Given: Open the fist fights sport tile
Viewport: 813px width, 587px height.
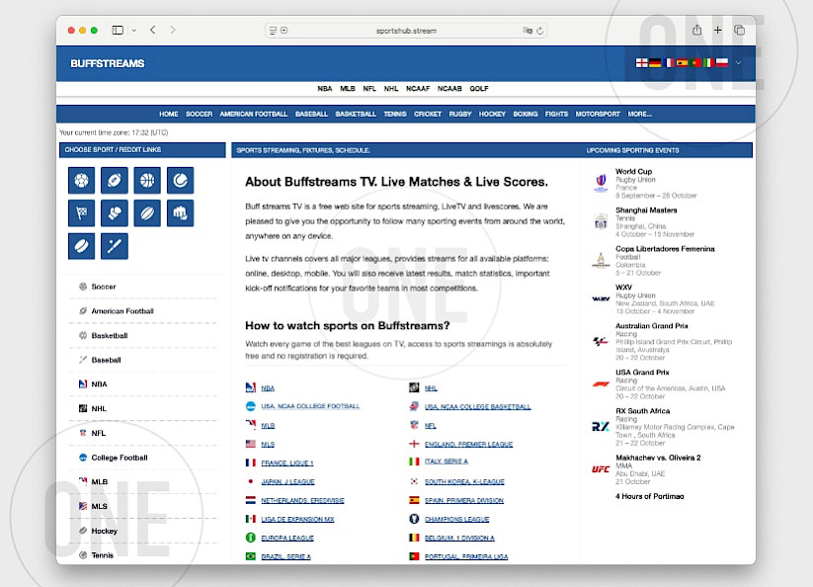Looking at the screenshot, I should (x=181, y=213).
